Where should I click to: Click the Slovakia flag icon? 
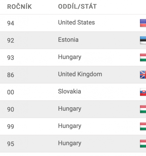tap(143, 92)
